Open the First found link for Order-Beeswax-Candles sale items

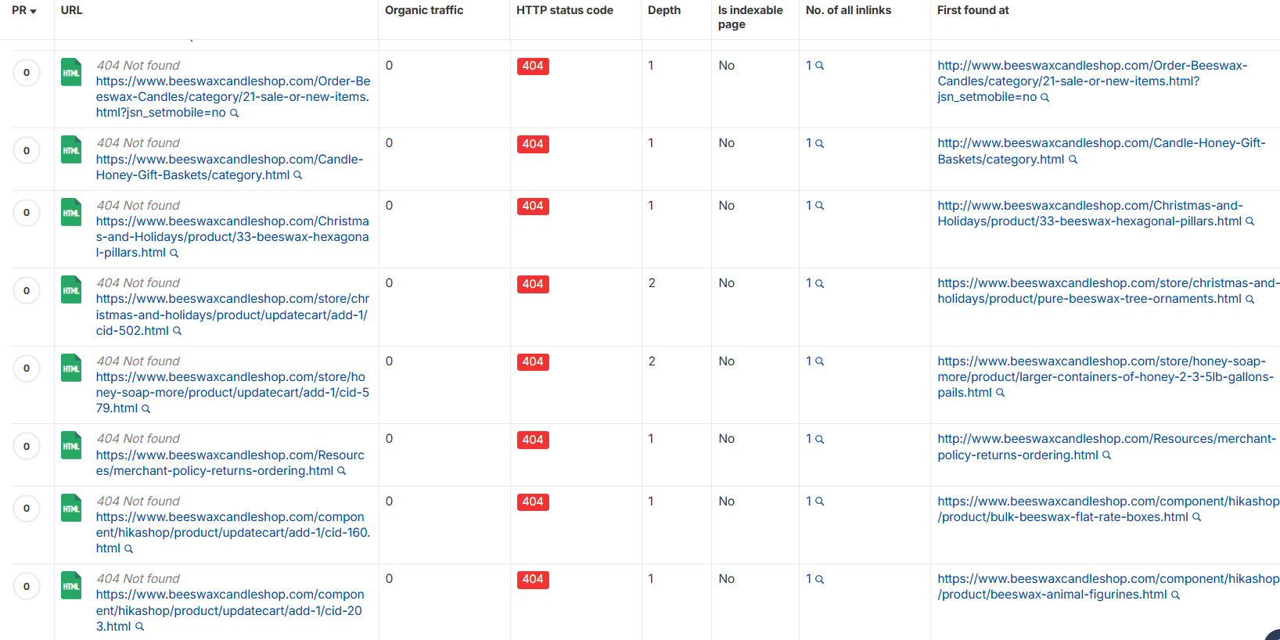[1092, 81]
